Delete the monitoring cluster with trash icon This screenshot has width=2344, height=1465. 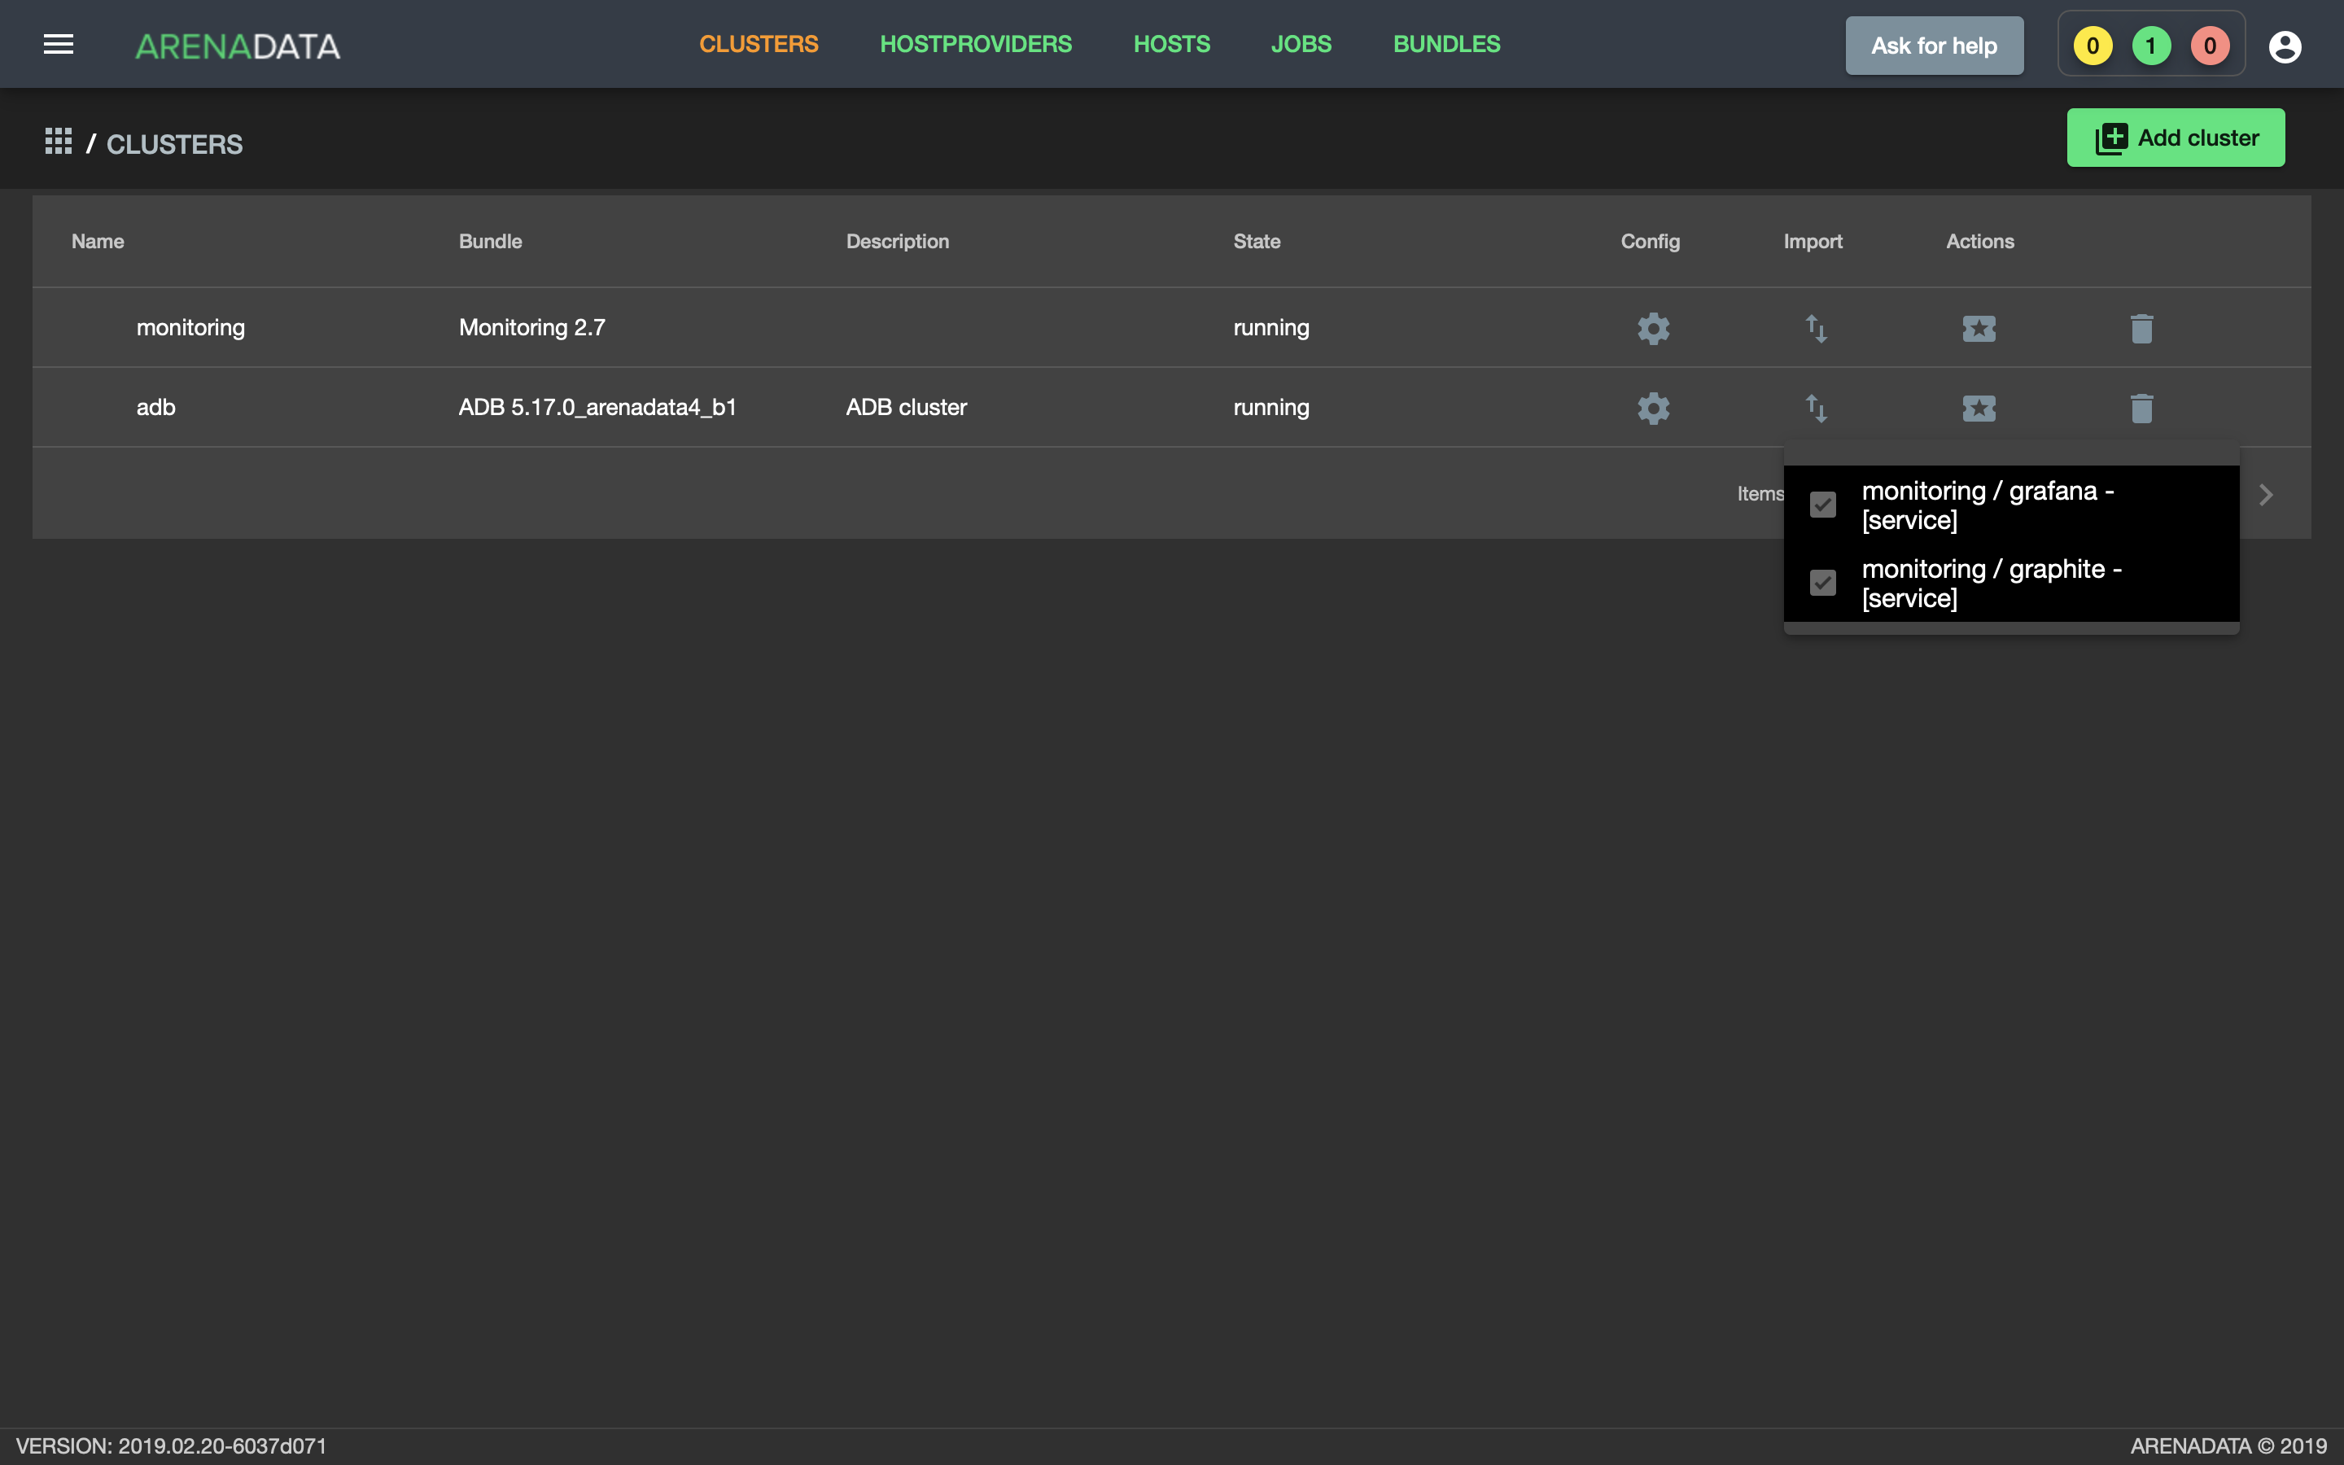coord(2141,329)
